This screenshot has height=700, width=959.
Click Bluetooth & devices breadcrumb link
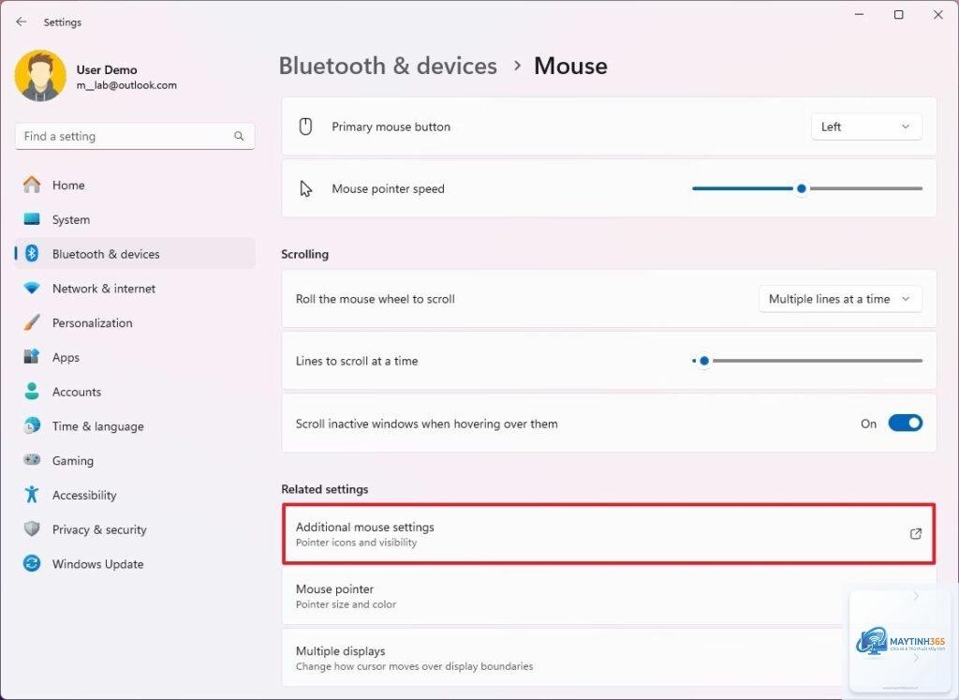coord(388,67)
